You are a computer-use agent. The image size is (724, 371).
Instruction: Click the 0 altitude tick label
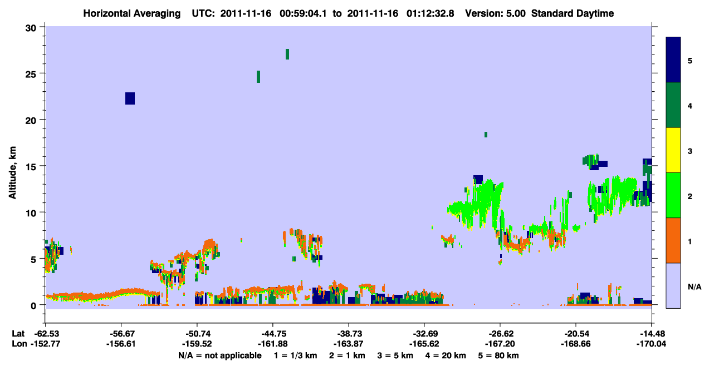35,305
